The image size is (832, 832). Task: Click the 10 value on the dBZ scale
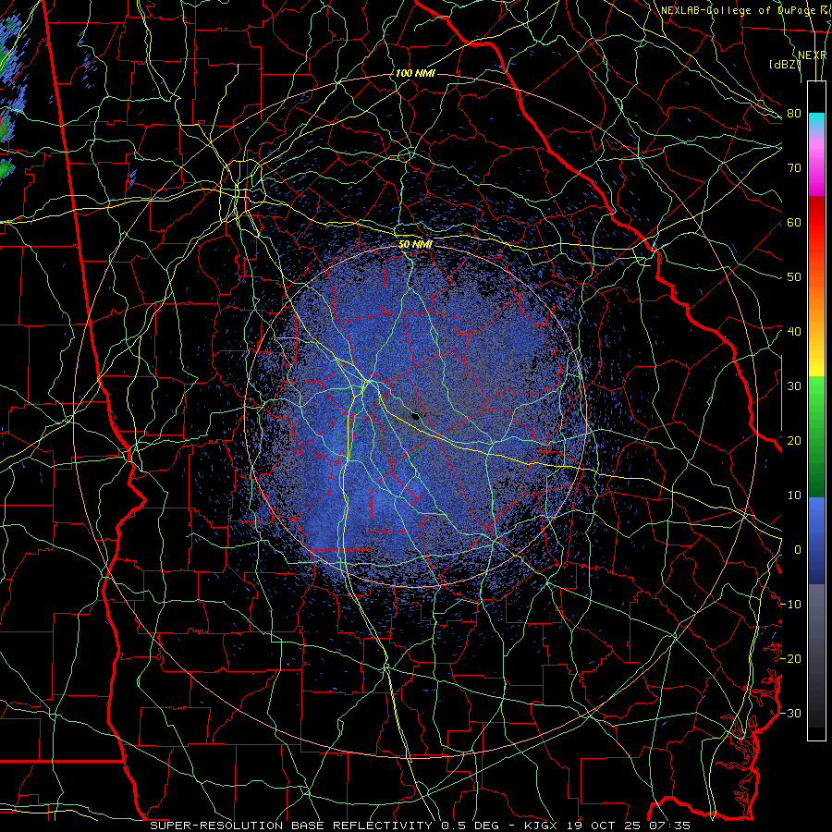794,496
